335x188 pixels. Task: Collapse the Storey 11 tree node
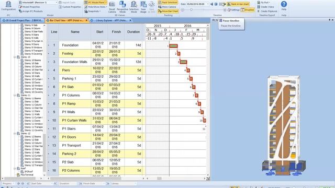click(x=15, y=95)
